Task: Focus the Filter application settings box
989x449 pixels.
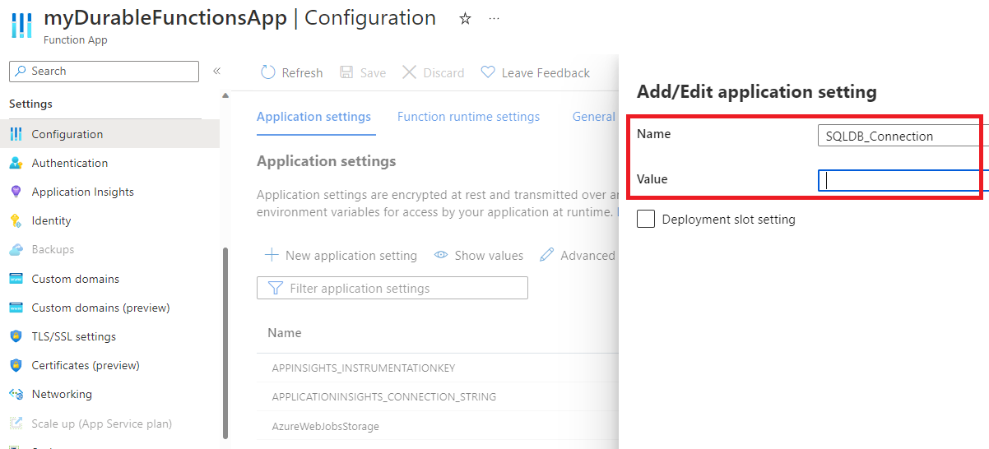Action: coord(392,288)
